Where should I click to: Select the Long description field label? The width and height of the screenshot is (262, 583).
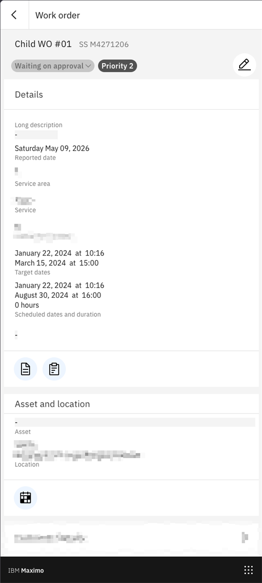click(38, 125)
